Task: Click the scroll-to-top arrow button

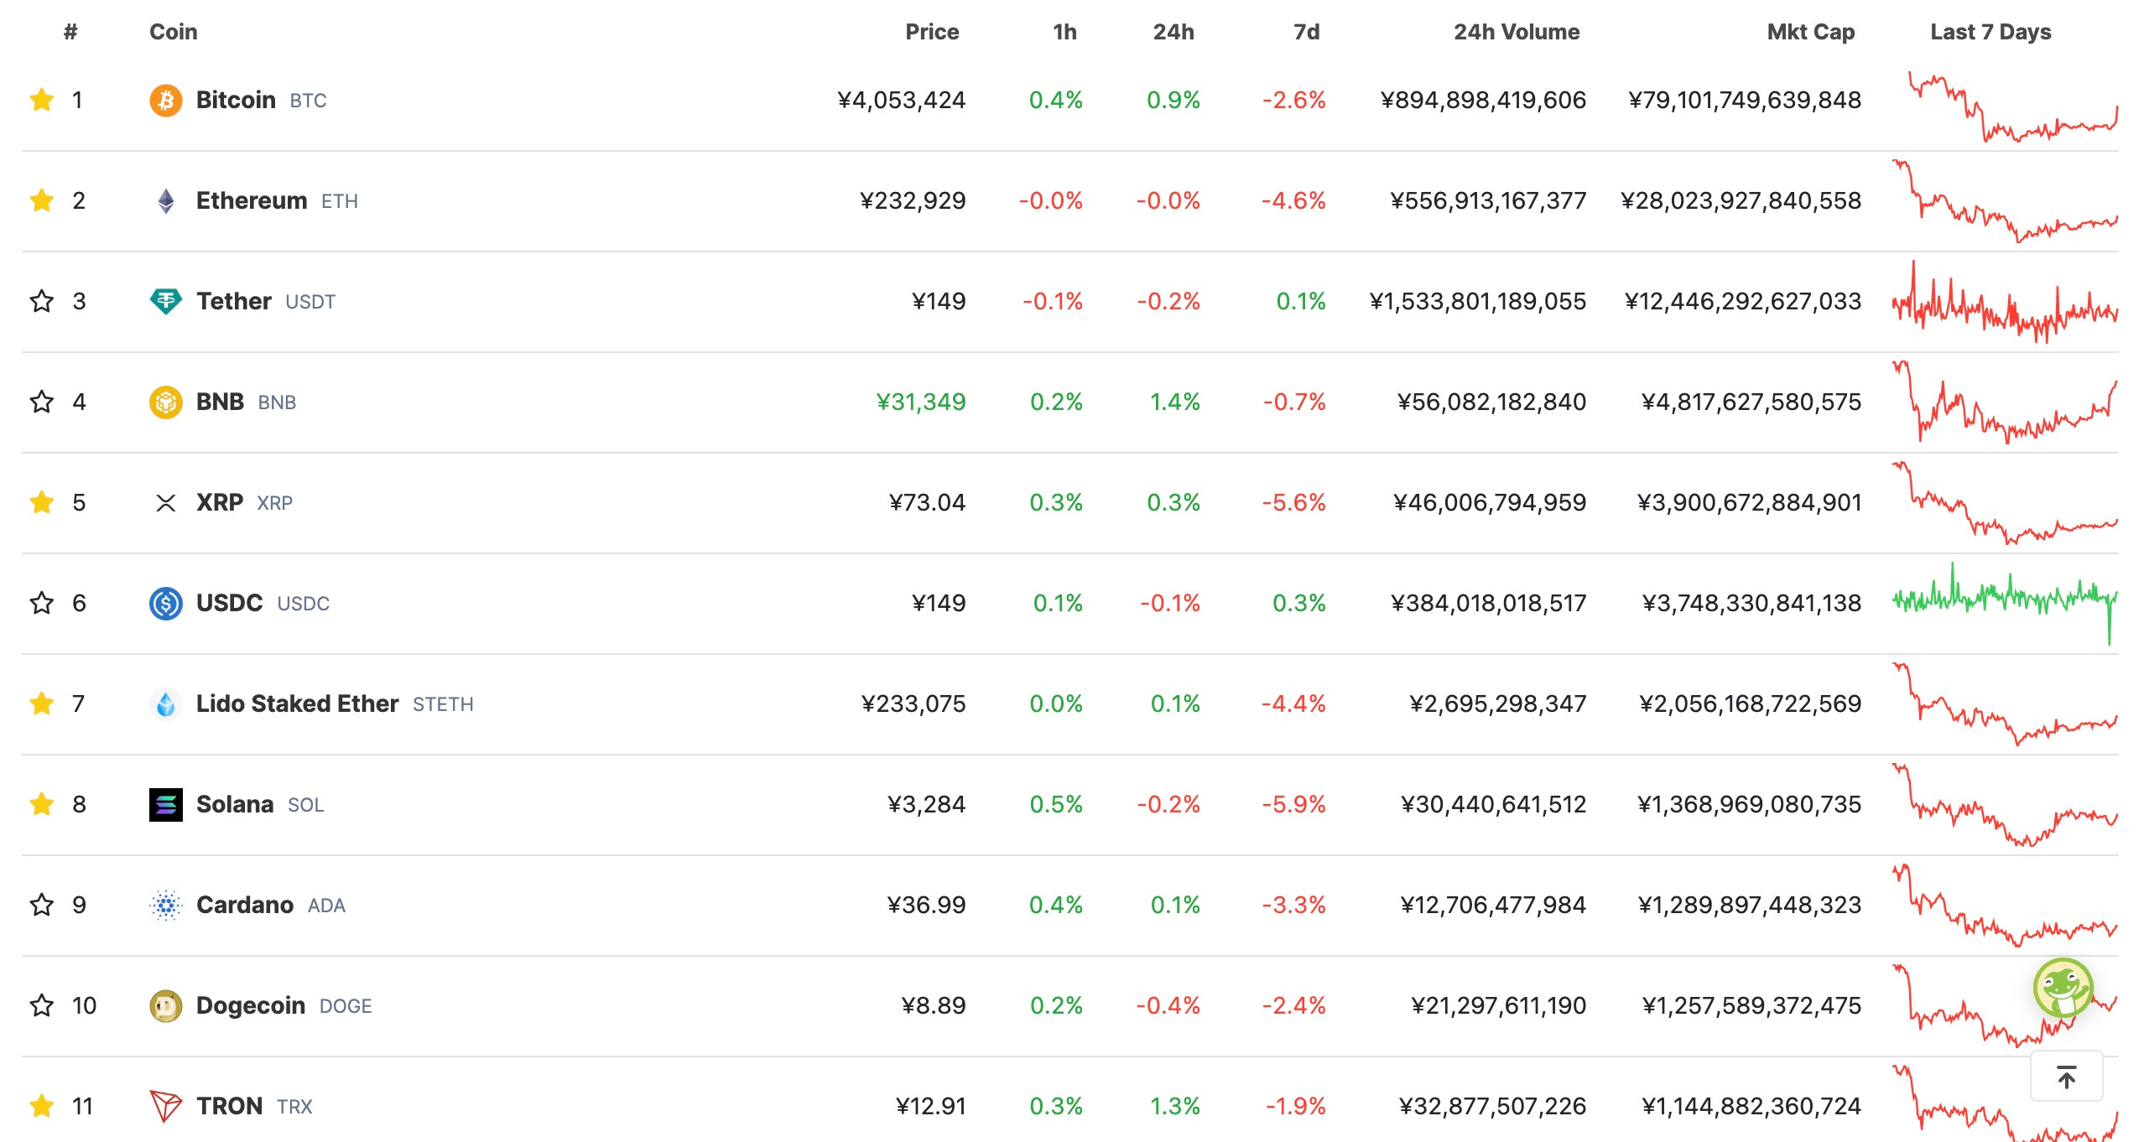Action: (x=2066, y=1076)
